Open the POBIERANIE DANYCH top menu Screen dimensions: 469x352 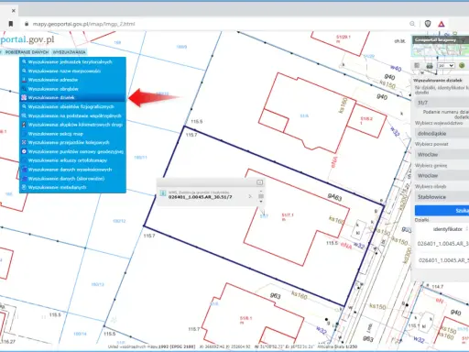click(x=27, y=52)
